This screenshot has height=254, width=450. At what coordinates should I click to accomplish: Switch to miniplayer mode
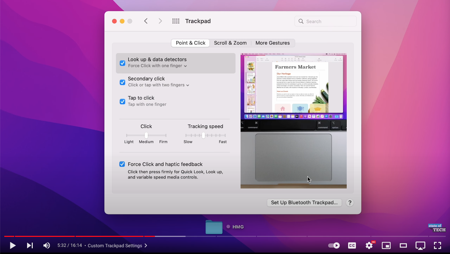point(386,245)
